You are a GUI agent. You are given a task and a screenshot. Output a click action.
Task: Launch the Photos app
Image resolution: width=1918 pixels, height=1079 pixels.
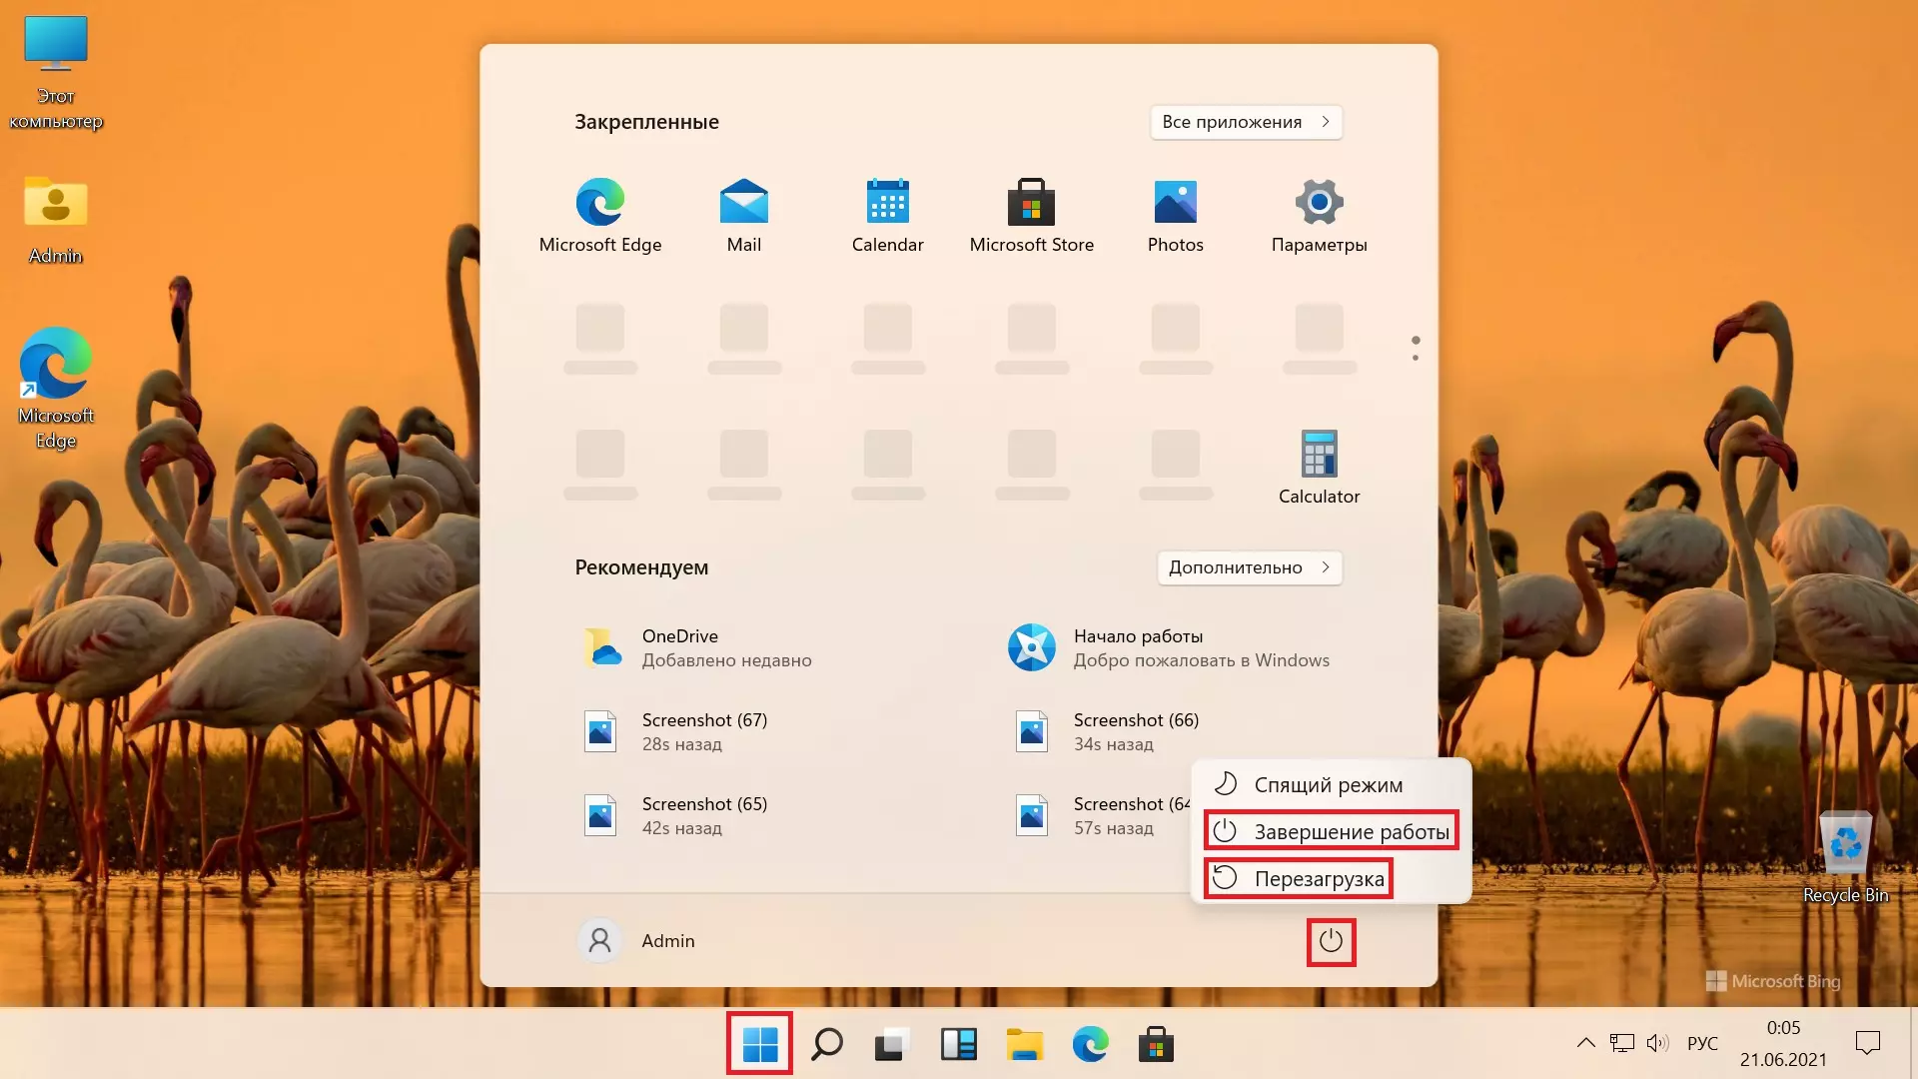(x=1175, y=215)
